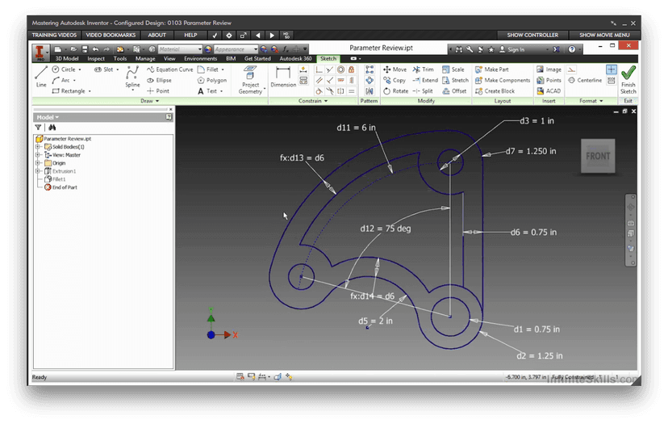This screenshot has height=424, width=668.
Task: Select the Ellipse tool
Action: (159, 80)
